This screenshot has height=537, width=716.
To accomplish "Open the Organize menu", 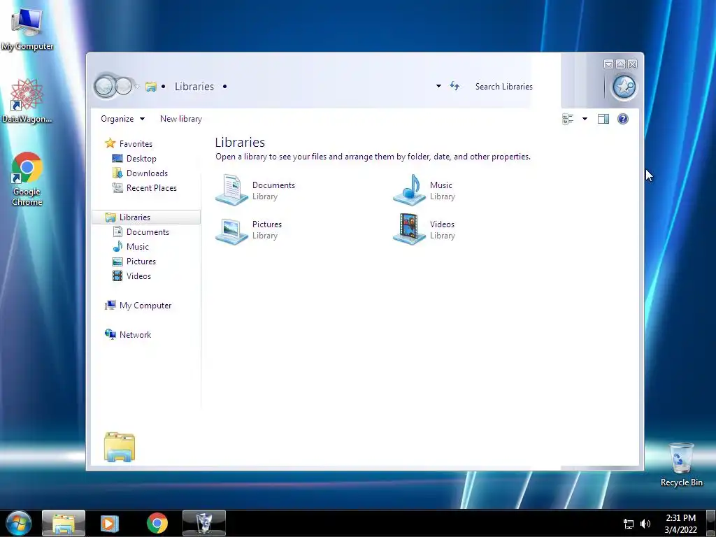I will (122, 119).
